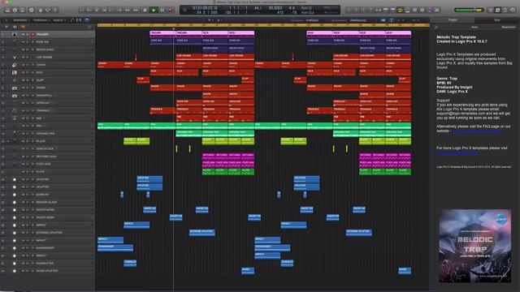The height and width of the screenshot is (292, 520).
Task: Adjust the horizontal zoom slider
Action: point(416,20)
